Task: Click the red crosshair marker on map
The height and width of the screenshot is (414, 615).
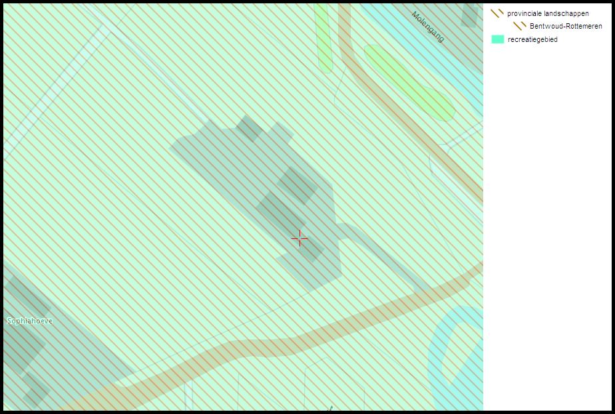Action: [x=300, y=238]
